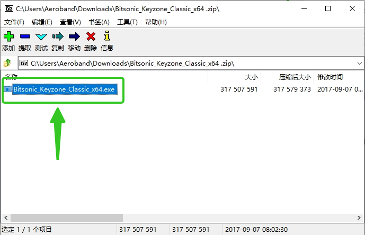Viewport: 365px width, 235px height.
Task: Click the row's 2017-09-07 modified date cell
Action: pos(340,89)
